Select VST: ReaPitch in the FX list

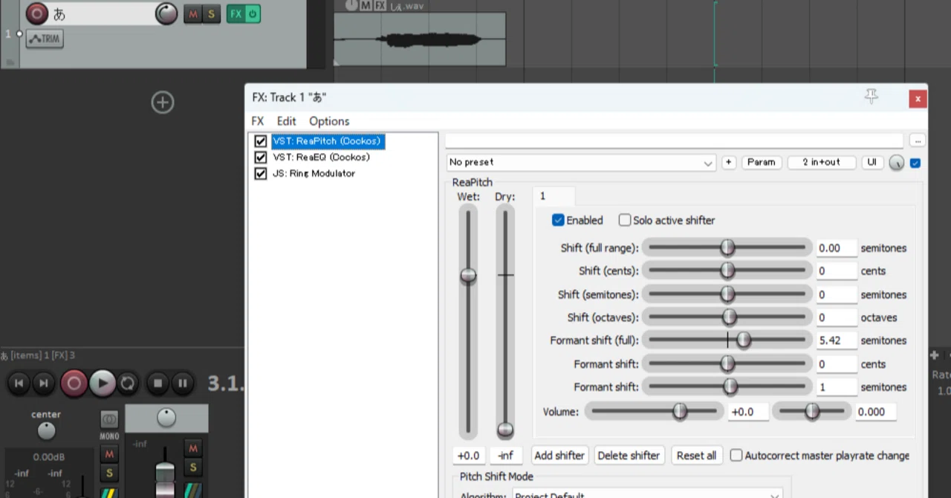click(x=326, y=140)
